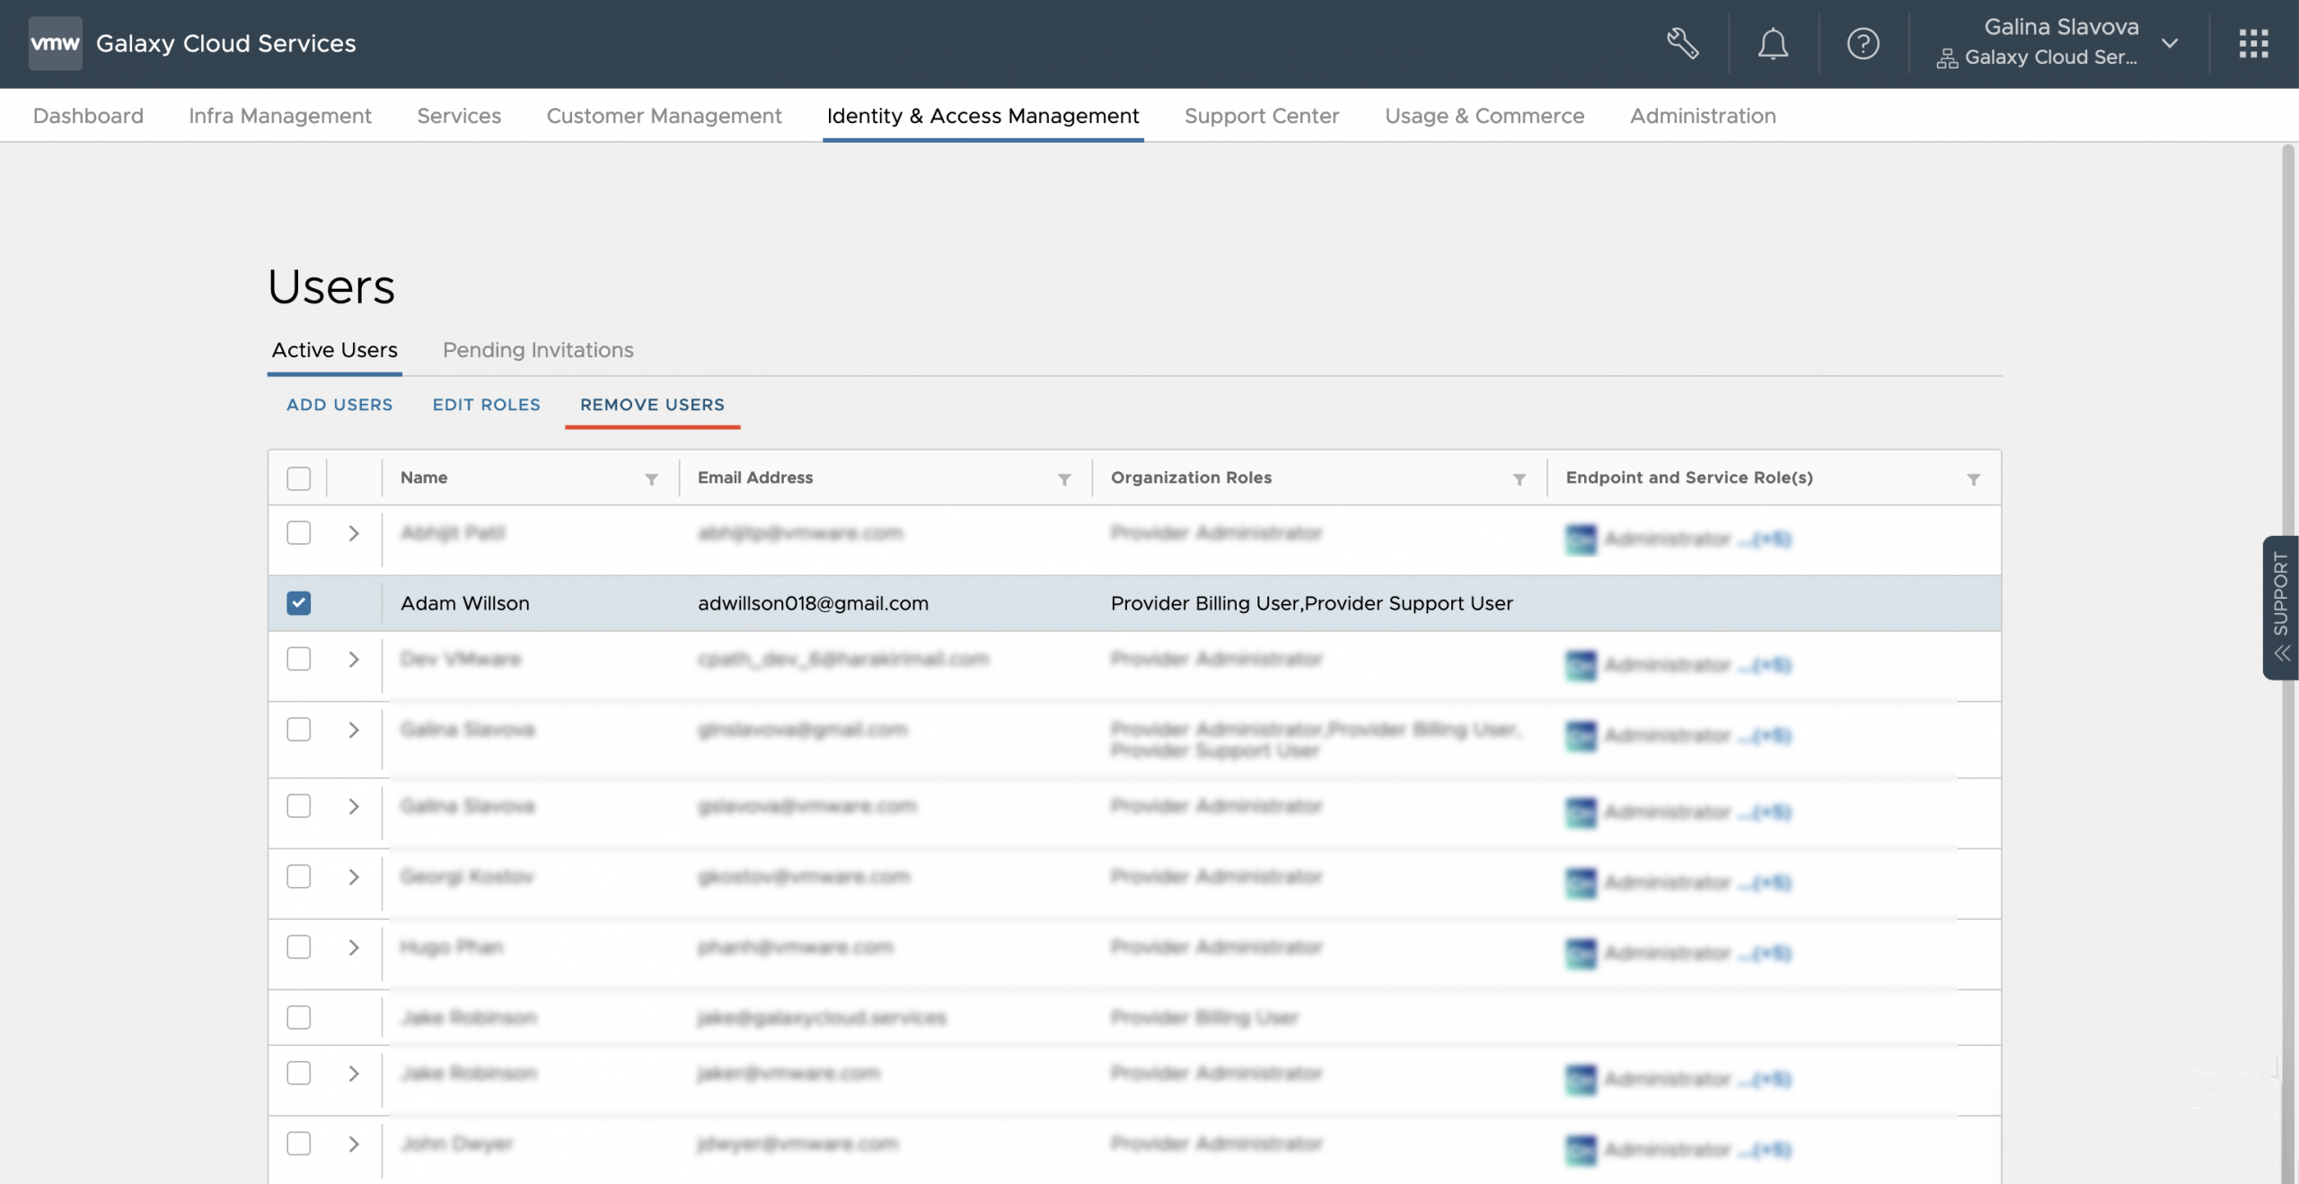The image size is (2299, 1184).
Task: Expand the SUPPORT side panel tab
Action: point(2280,607)
